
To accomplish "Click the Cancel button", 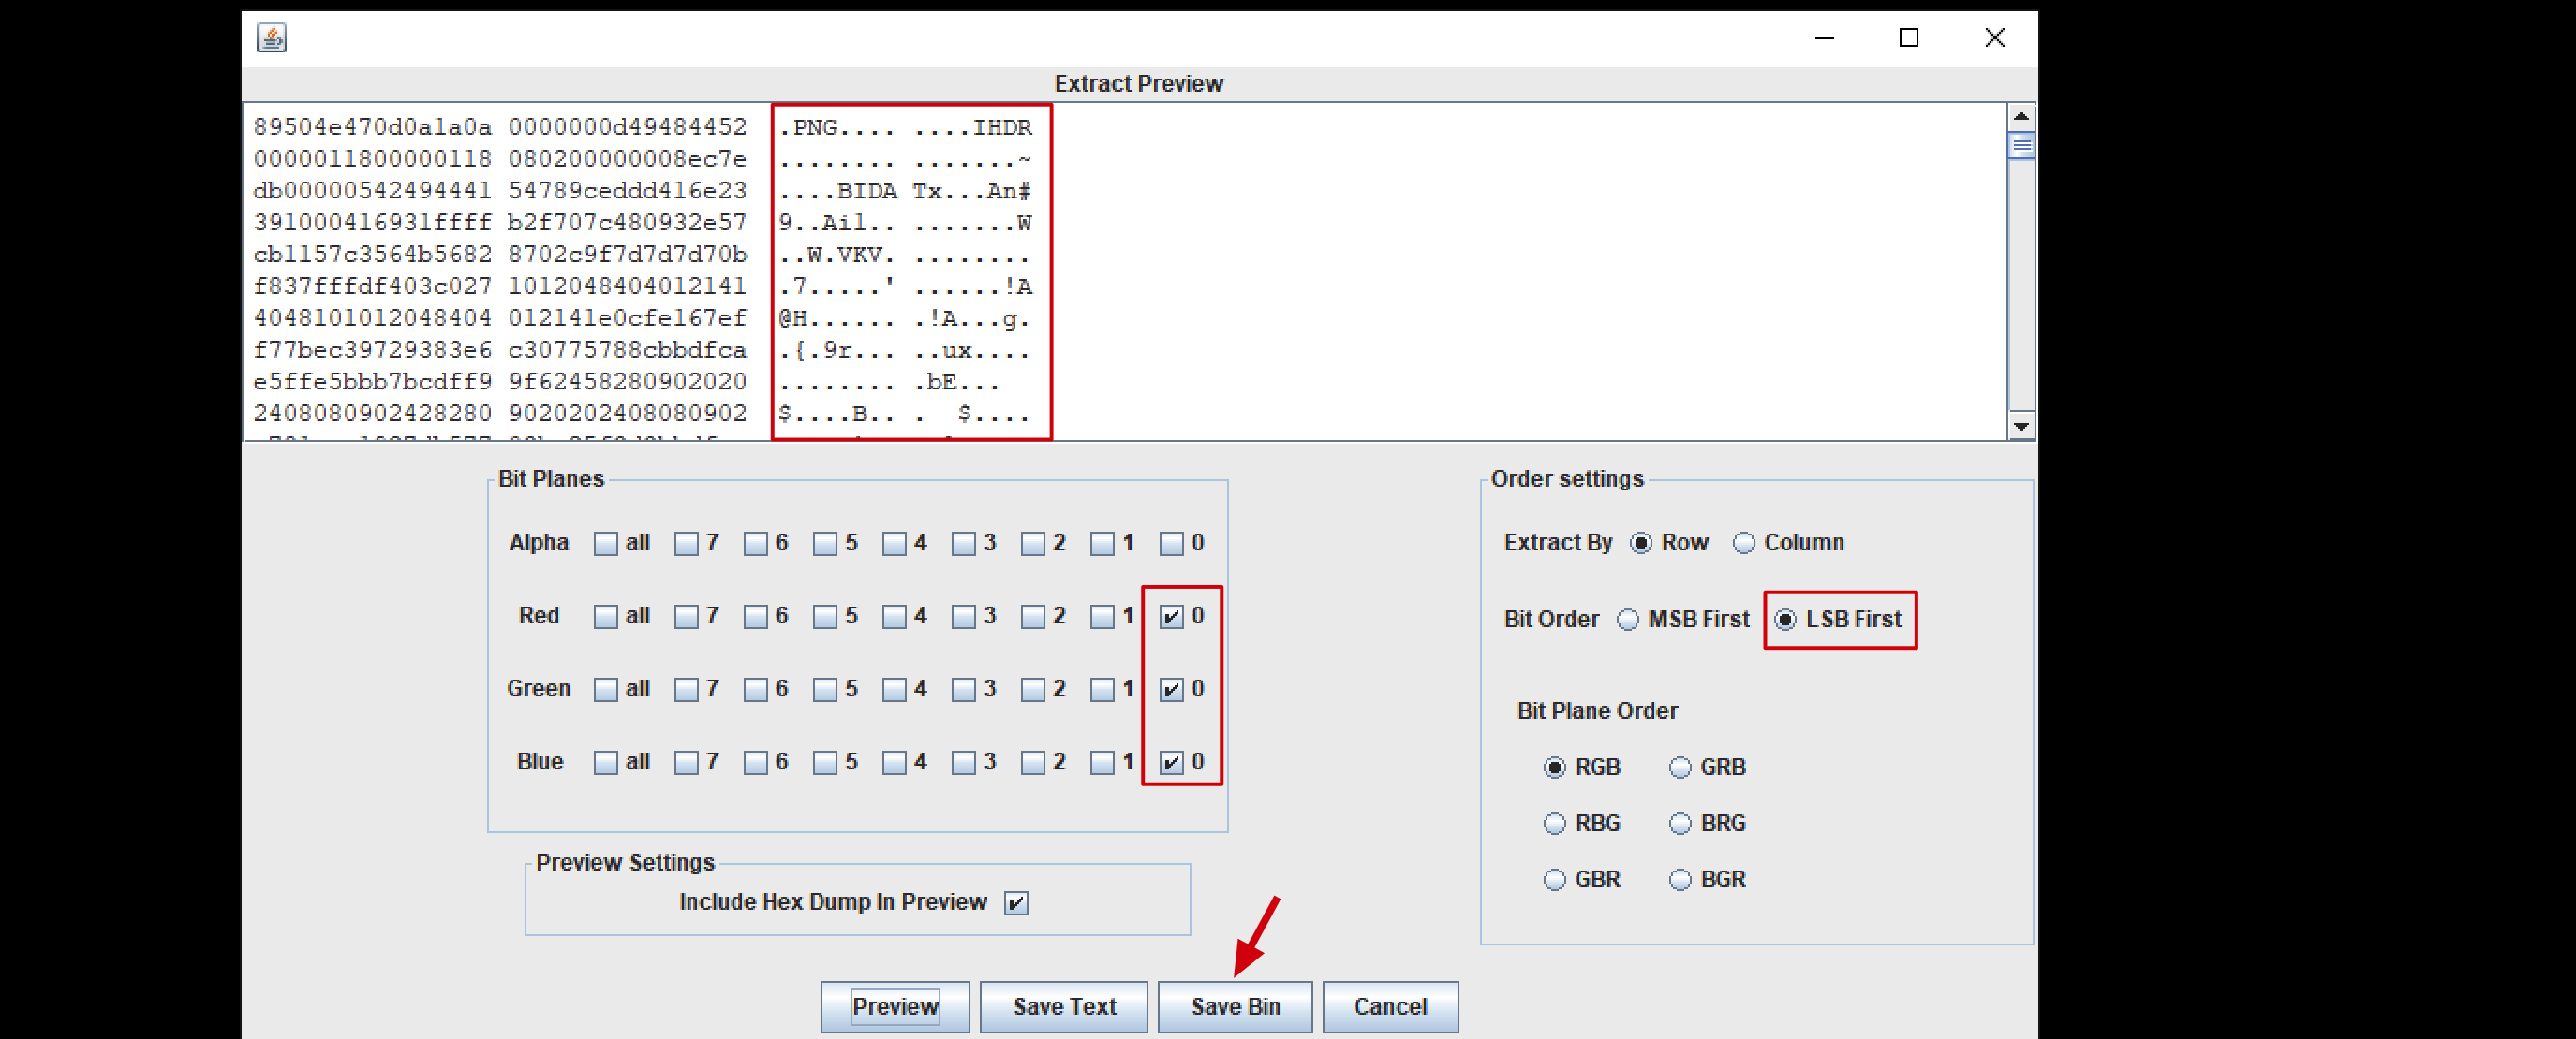I will tap(1389, 1006).
